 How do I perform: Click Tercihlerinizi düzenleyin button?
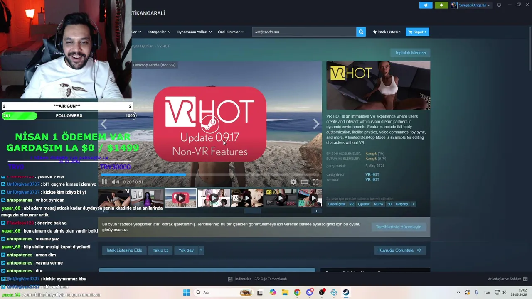point(399,227)
